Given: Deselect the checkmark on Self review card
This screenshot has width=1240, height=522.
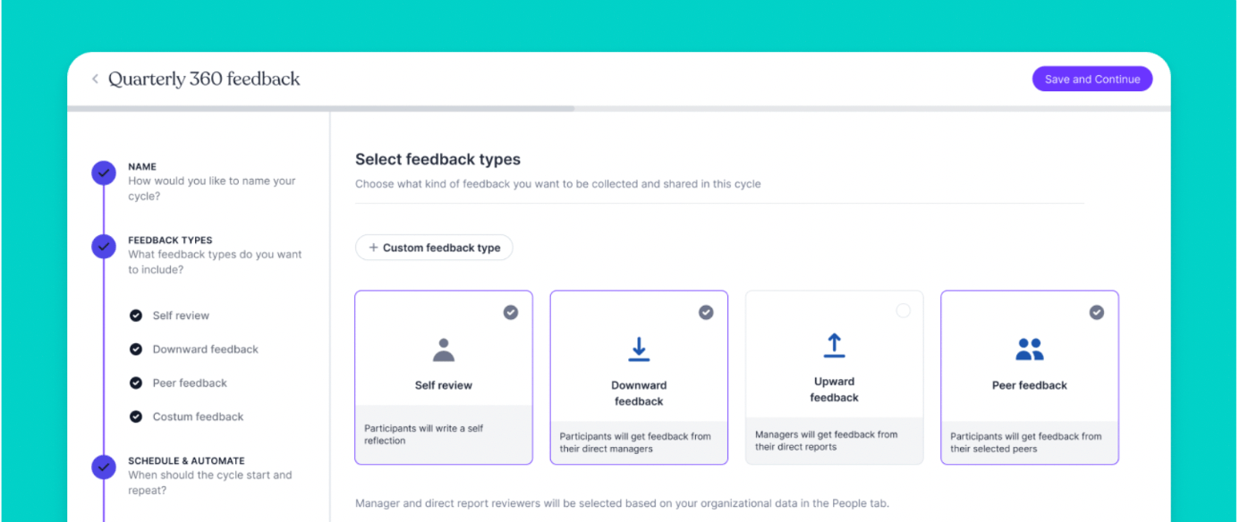Looking at the screenshot, I should [511, 312].
